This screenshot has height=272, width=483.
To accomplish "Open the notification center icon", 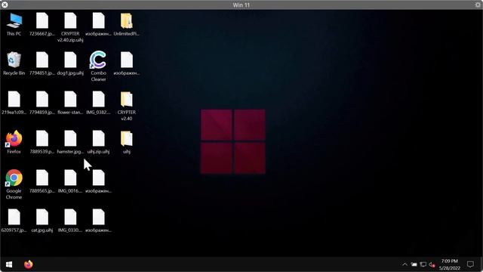I will point(470,264).
